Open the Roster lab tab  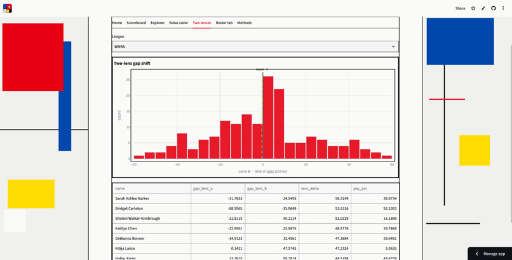point(224,23)
